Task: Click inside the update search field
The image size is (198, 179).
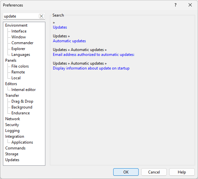Action: click(21, 16)
